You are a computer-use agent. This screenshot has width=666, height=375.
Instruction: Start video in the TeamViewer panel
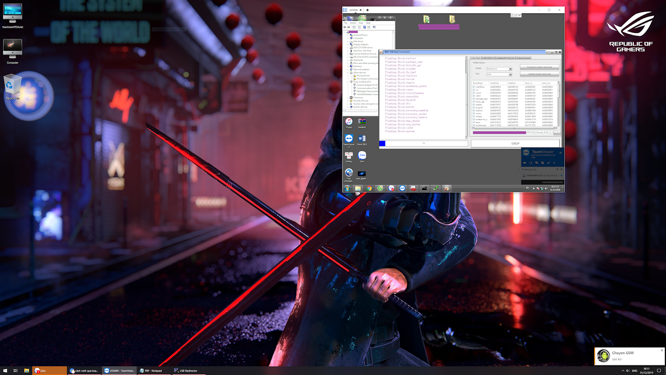pyautogui.click(x=525, y=162)
